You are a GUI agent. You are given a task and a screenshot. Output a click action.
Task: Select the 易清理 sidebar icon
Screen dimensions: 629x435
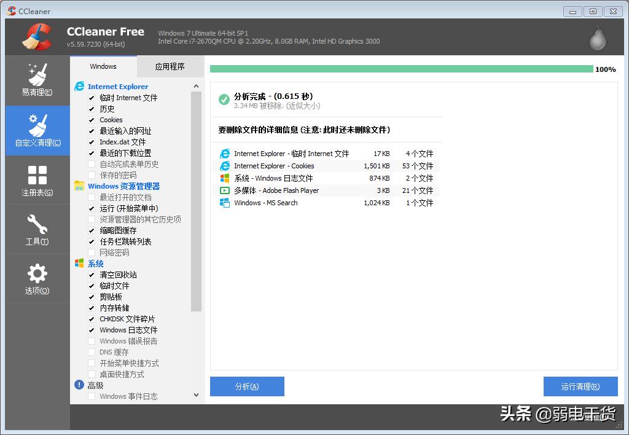[36, 80]
